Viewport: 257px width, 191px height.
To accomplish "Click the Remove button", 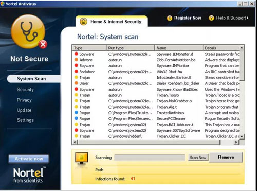I will point(226,157).
